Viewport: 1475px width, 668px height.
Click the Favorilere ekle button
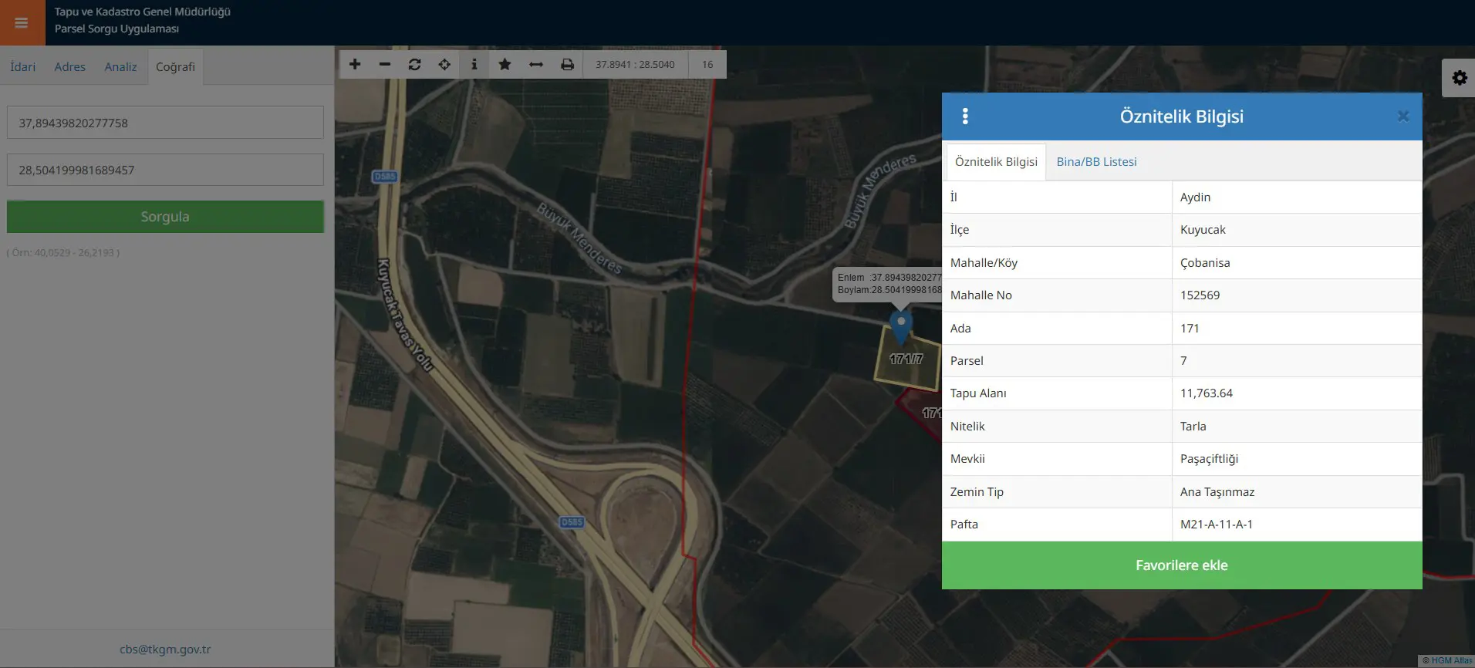click(x=1182, y=565)
